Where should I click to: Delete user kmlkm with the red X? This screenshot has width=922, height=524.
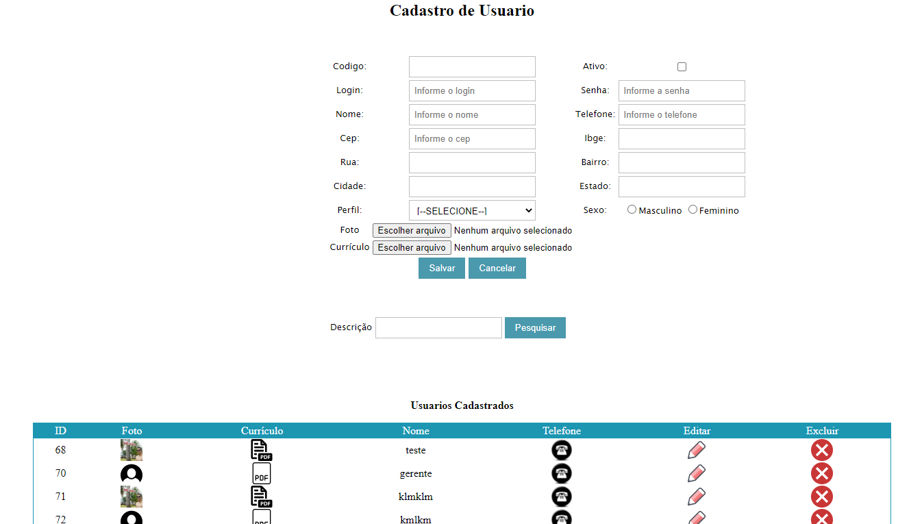822,517
